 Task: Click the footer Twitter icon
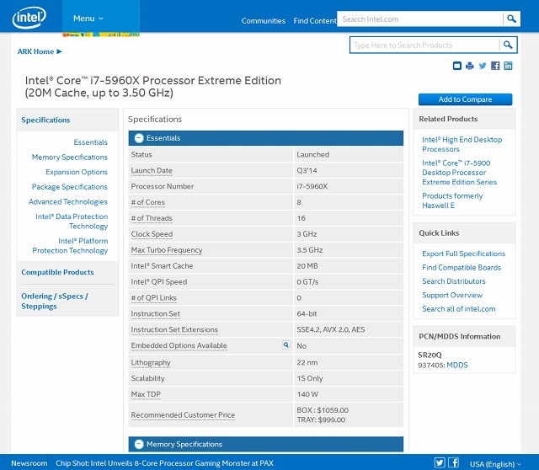440,462
